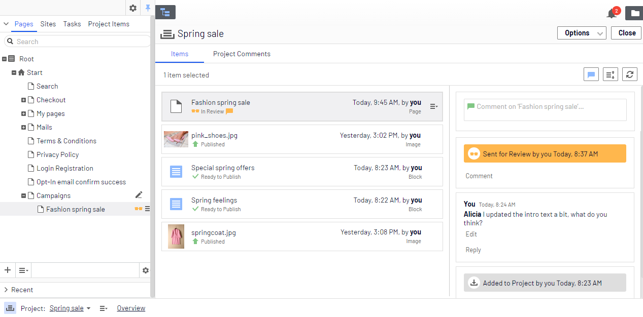Click the Spring feelings block icon
The width and height of the screenshot is (643, 317).
click(176, 204)
